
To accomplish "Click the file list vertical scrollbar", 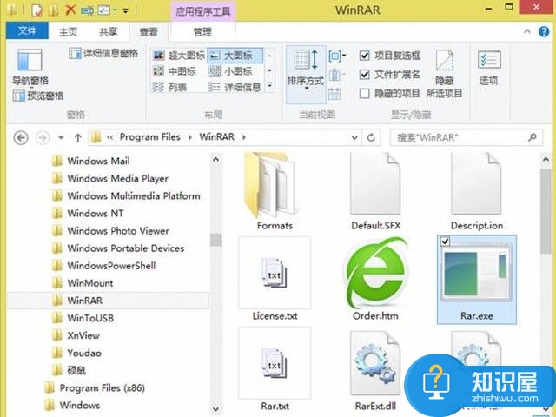I will point(546,211).
